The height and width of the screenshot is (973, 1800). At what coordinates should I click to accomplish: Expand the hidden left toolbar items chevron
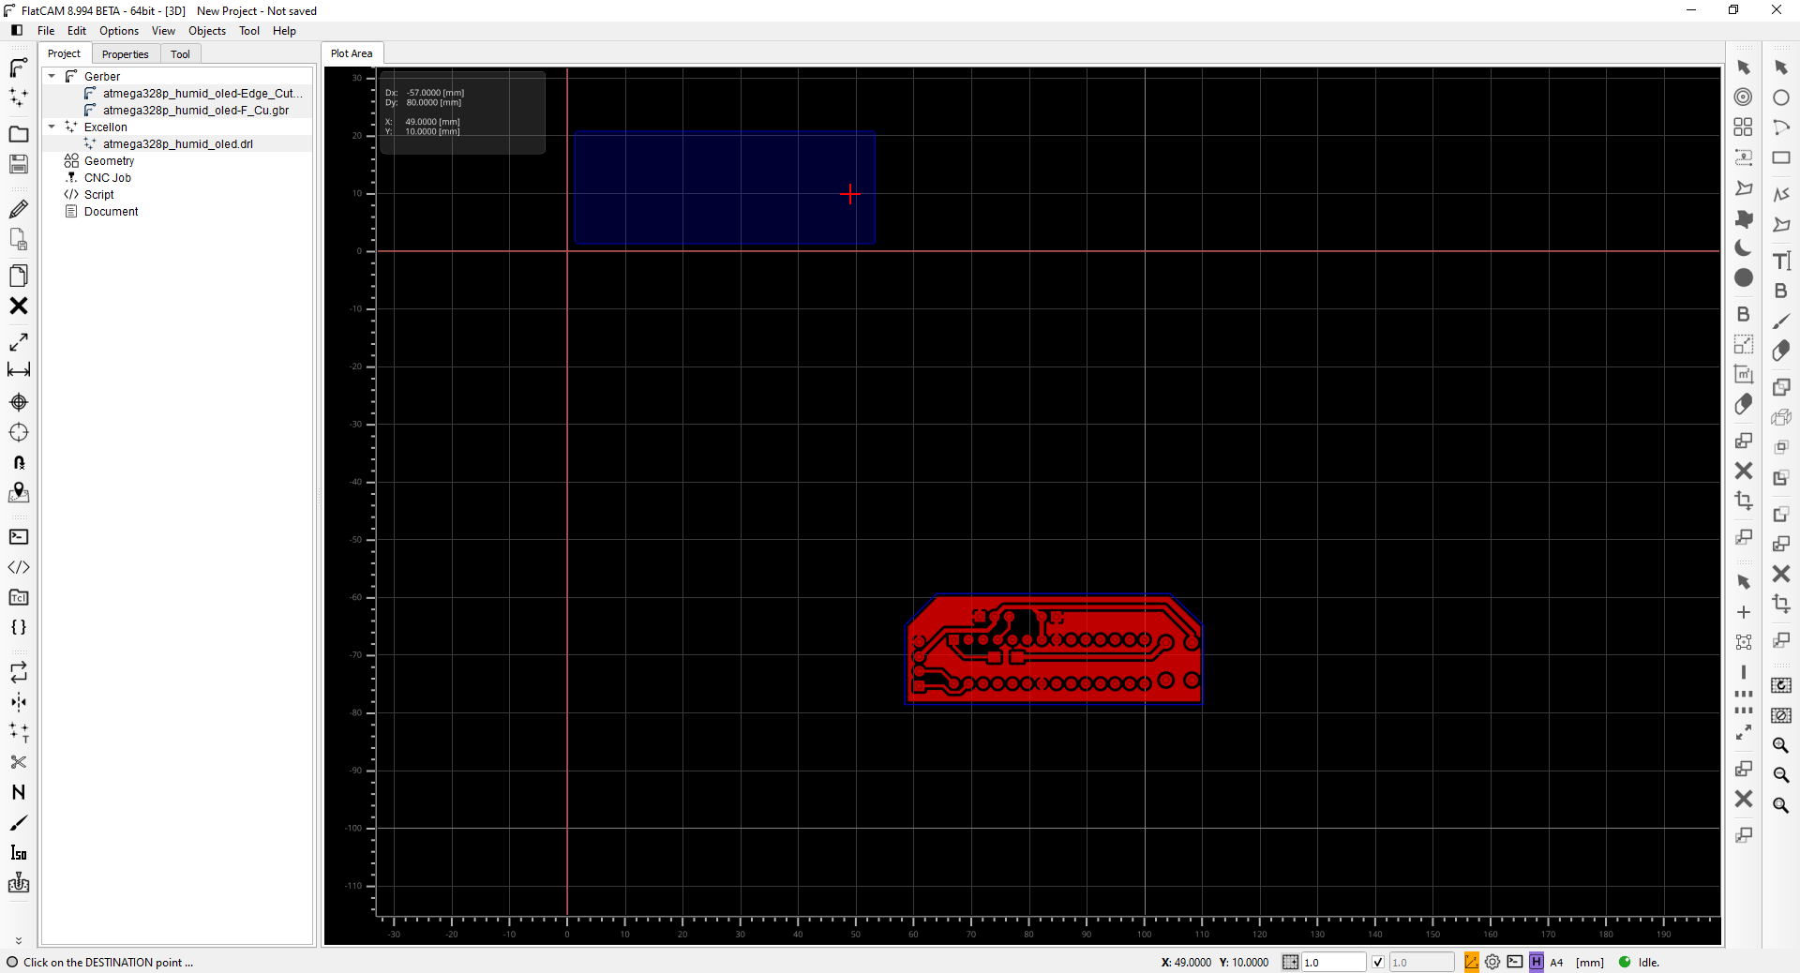pos(18,940)
